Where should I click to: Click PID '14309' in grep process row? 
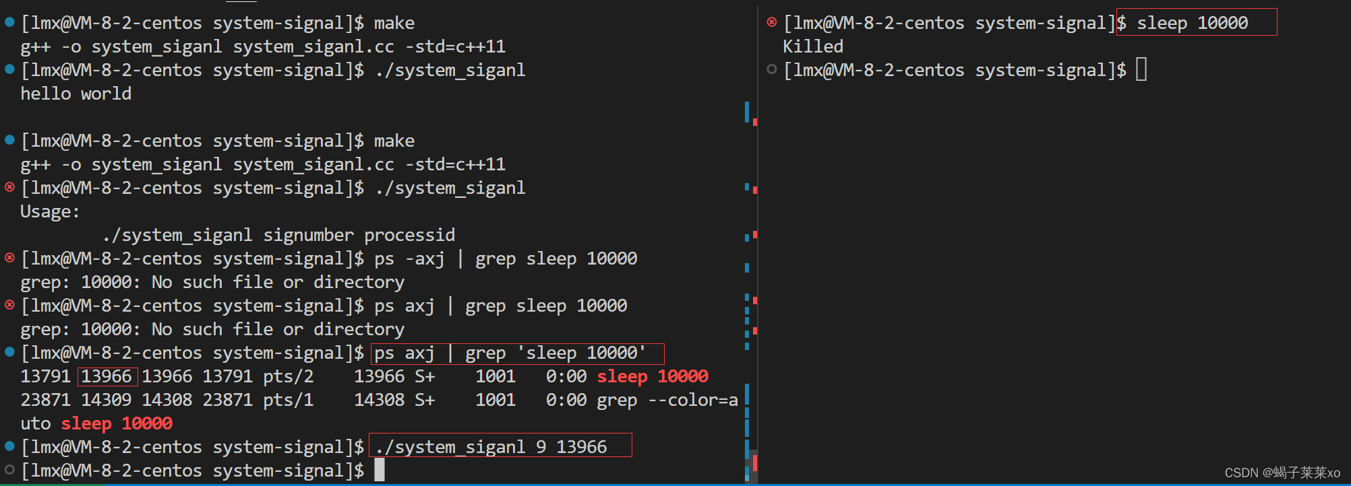[x=107, y=400]
